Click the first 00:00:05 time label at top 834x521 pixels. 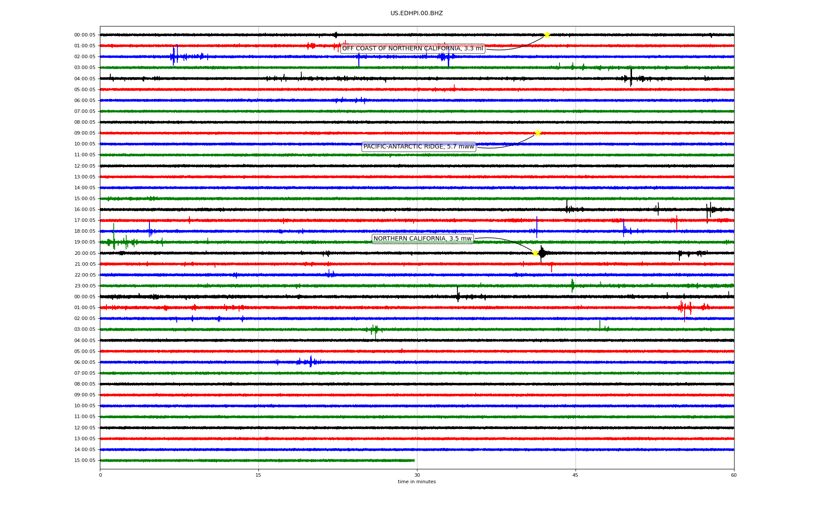tap(85, 35)
